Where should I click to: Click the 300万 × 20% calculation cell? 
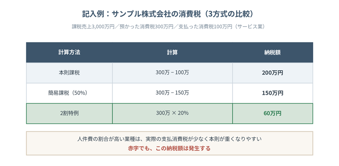tap(172, 113)
